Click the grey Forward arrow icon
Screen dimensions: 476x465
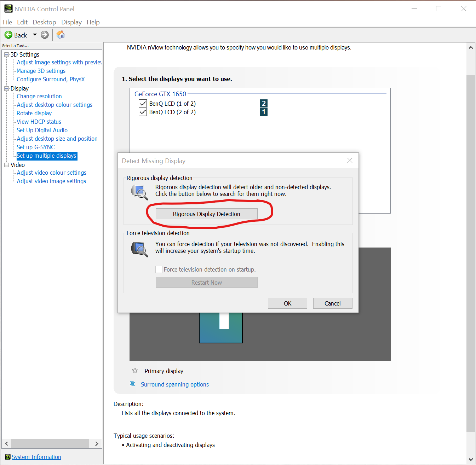pyautogui.click(x=45, y=35)
